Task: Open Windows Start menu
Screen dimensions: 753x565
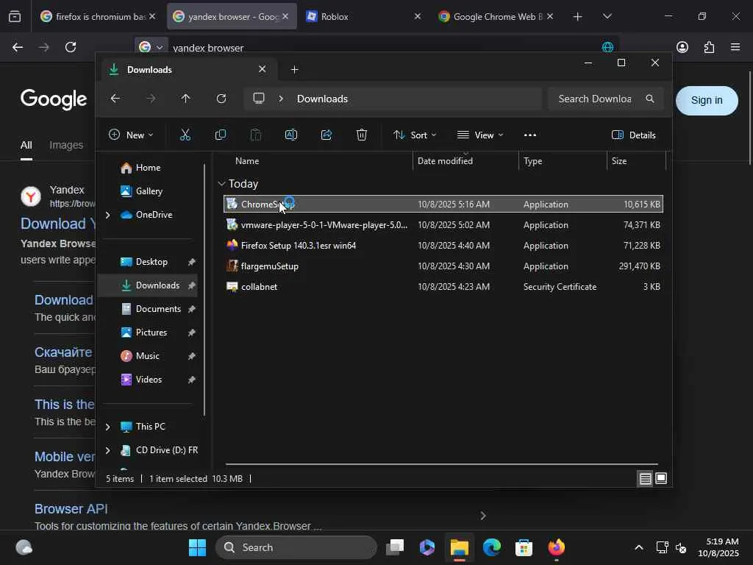Action: 197,547
